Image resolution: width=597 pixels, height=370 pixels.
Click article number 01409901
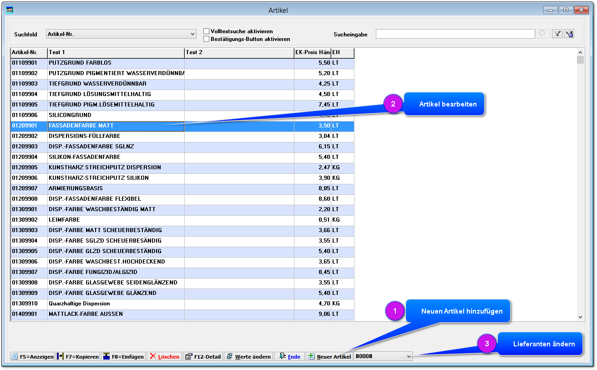[25, 314]
